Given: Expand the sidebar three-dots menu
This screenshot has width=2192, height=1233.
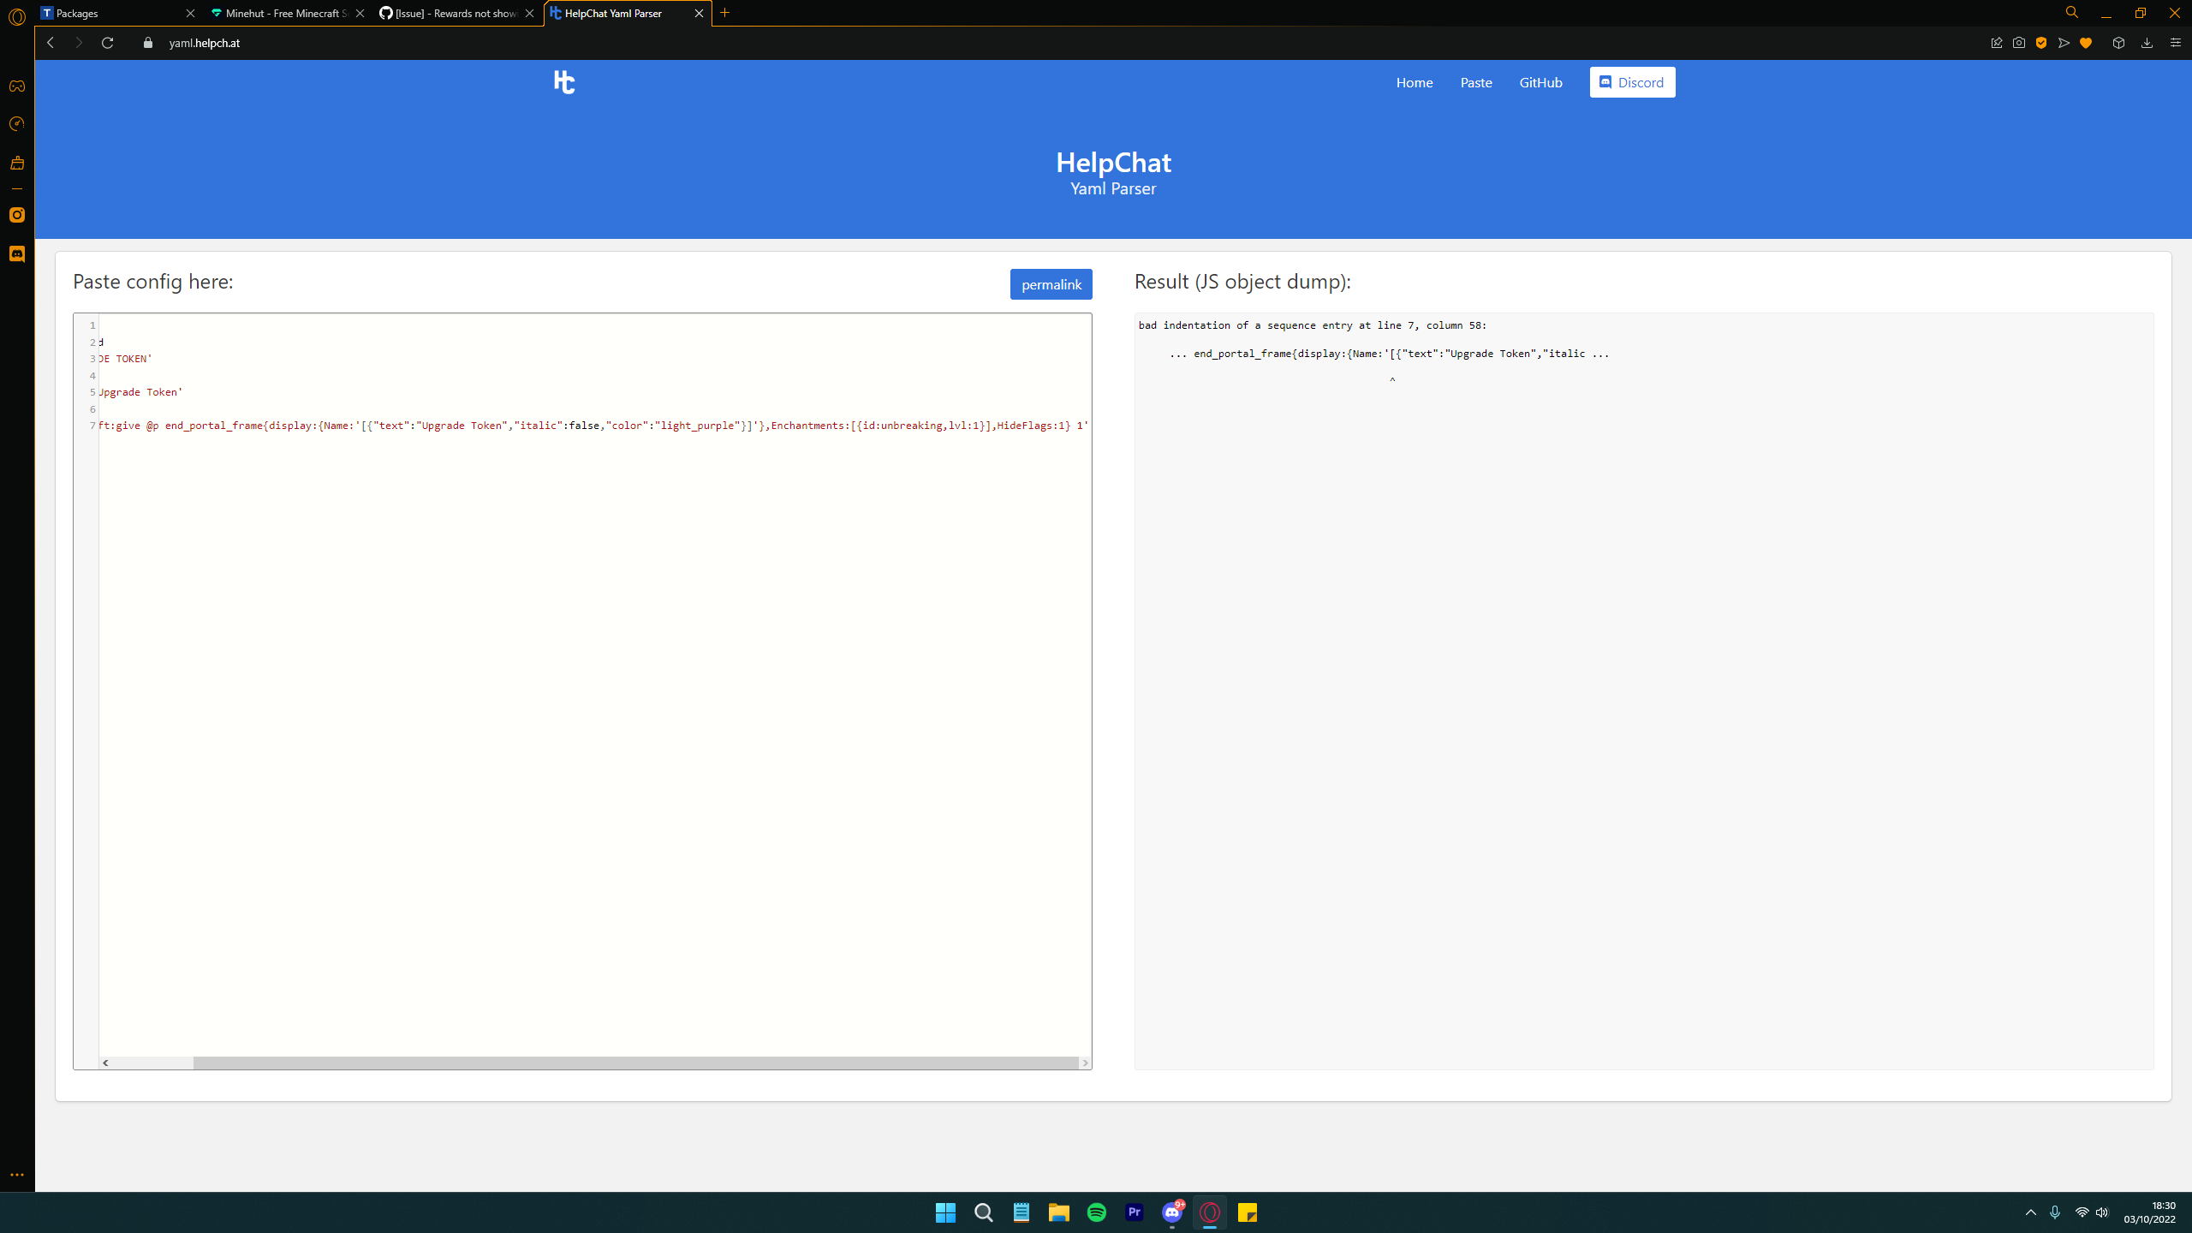Looking at the screenshot, I should [x=17, y=1175].
